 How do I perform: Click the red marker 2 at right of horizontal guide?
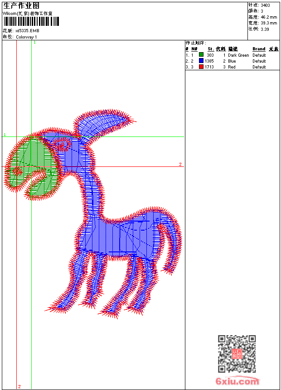click(180, 164)
